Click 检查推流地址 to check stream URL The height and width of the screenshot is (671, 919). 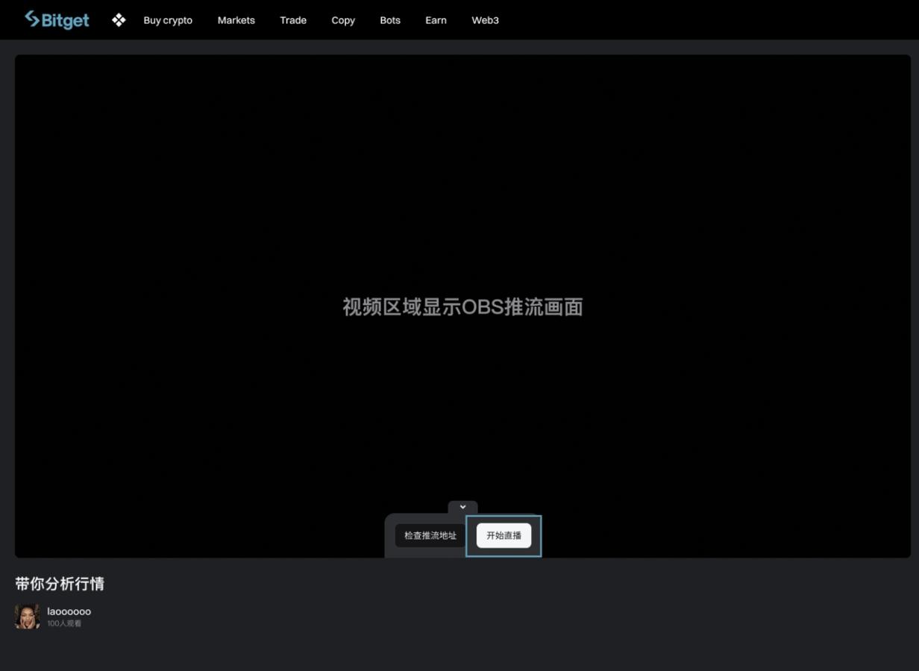tap(429, 535)
